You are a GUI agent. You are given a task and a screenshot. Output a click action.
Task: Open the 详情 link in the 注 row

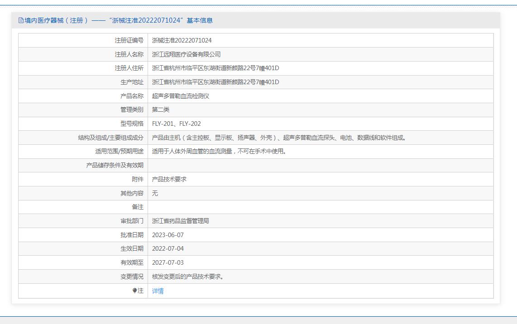pyautogui.click(x=158, y=291)
